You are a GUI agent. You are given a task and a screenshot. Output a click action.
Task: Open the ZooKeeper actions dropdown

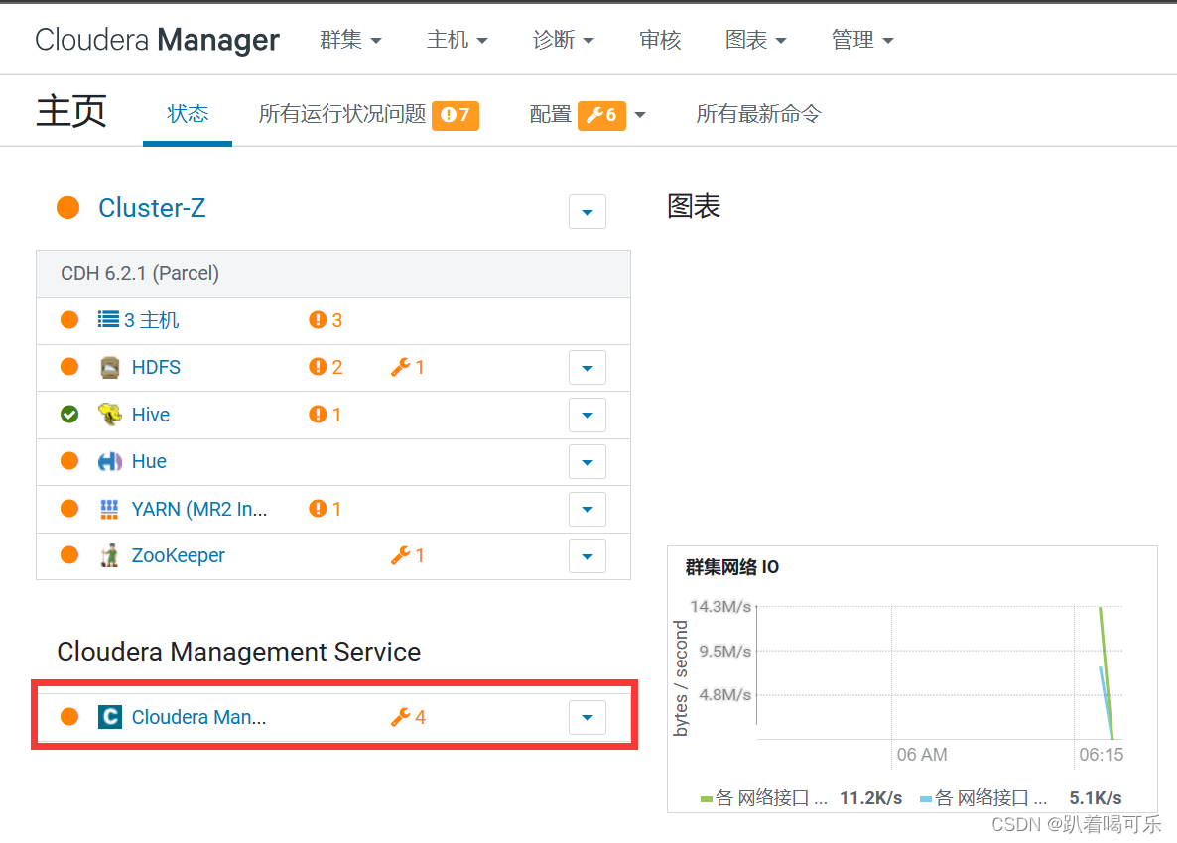(587, 556)
